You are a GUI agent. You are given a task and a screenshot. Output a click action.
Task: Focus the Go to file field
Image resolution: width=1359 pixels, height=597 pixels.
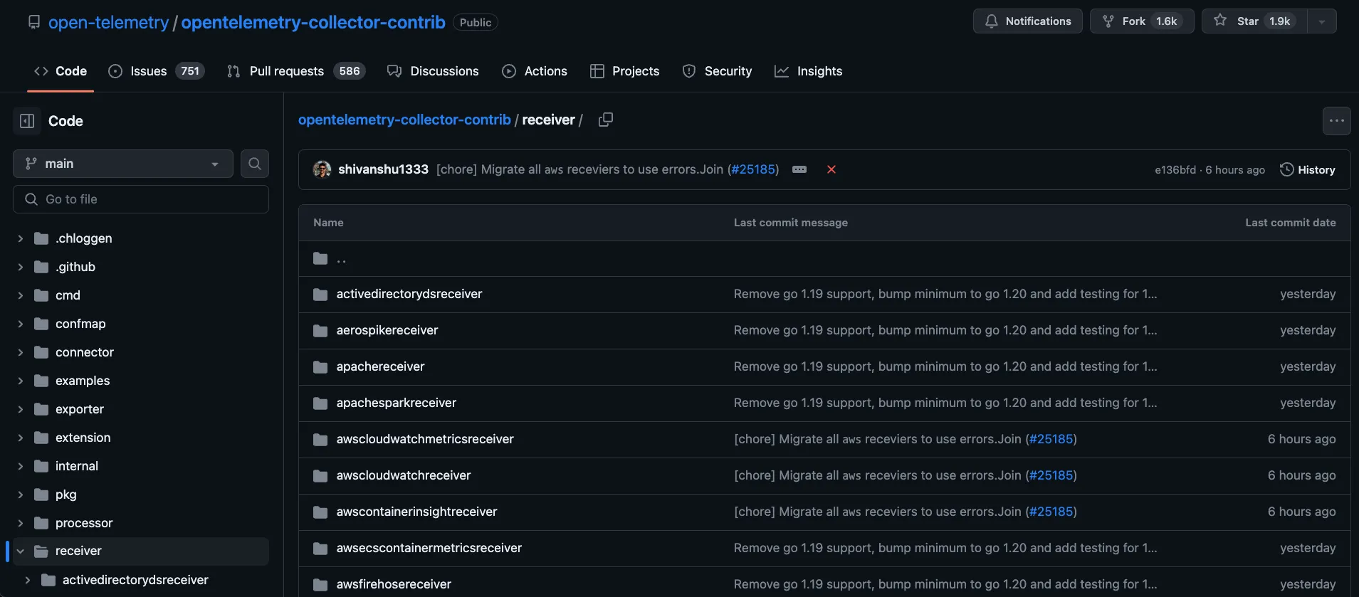pyautogui.click(x=141, y=199)
